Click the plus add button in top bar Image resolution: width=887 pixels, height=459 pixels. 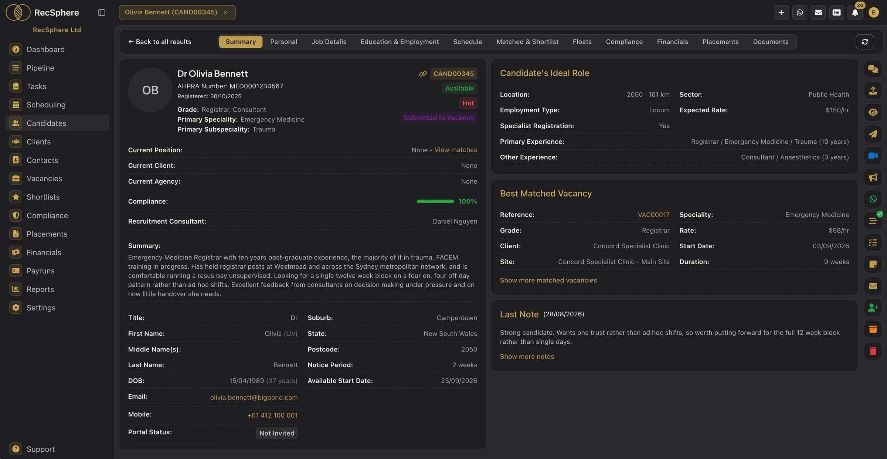[x=781, y=13]
